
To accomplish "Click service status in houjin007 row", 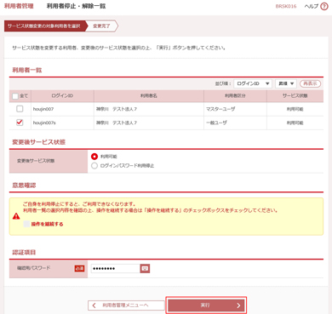I will click(295, 109).
